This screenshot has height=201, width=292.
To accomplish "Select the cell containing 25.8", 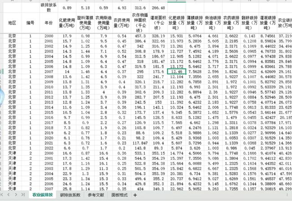I will (67, 189).
